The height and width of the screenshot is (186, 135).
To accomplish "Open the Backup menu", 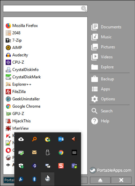I will click(x=103, y=79).
